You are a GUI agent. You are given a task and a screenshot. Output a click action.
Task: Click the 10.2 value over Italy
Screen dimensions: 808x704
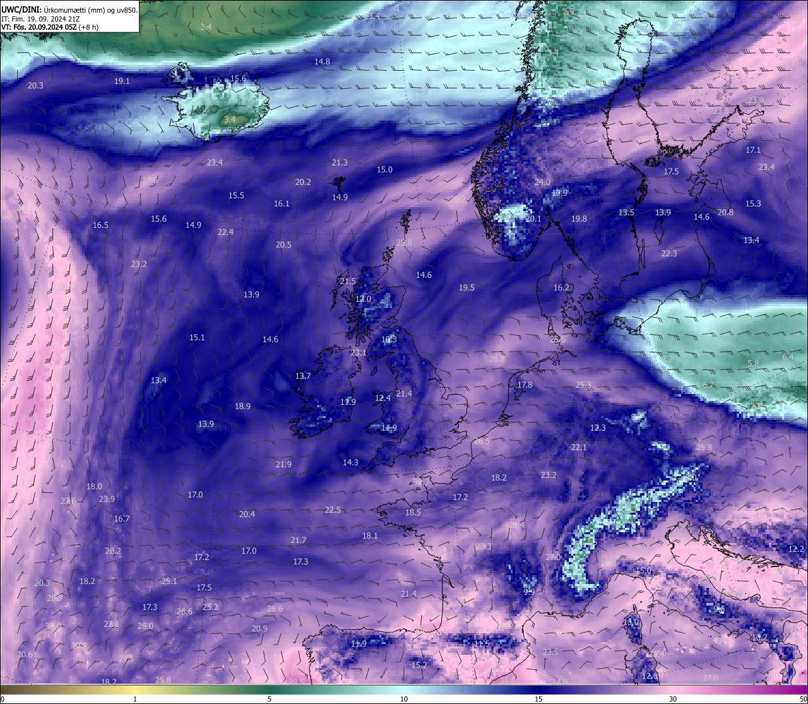[759, 638]
